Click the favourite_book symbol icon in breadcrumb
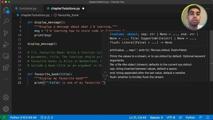Image resolution: width=213 pixels, height=120 pixels. 55,15
